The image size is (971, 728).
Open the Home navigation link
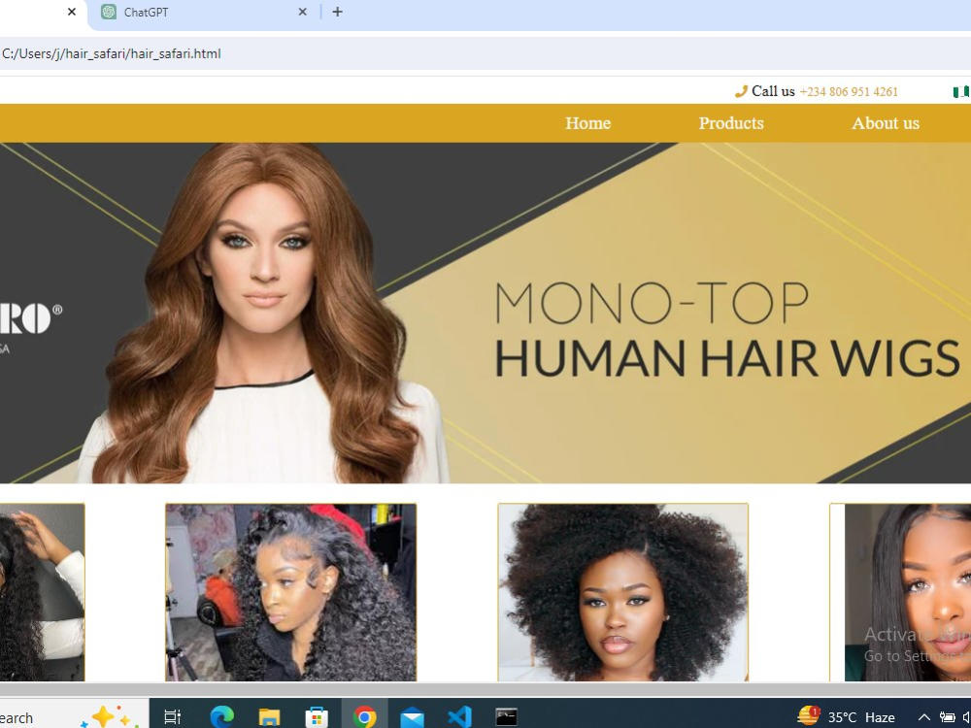587,123
